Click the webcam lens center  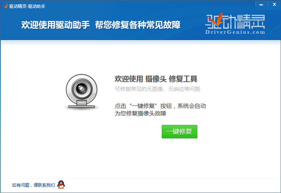[81, 88]
